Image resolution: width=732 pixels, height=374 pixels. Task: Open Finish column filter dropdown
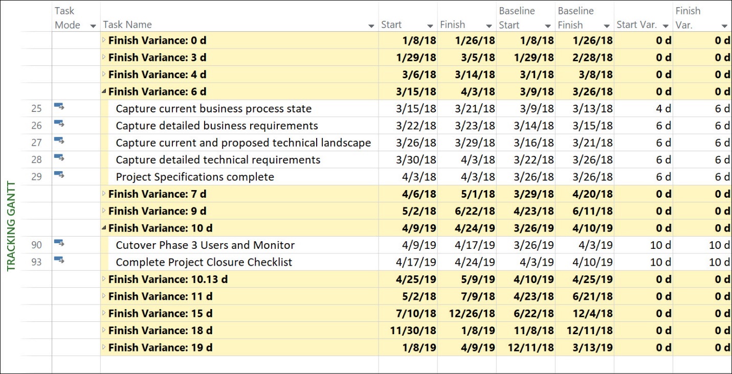[x=489, y=26]
